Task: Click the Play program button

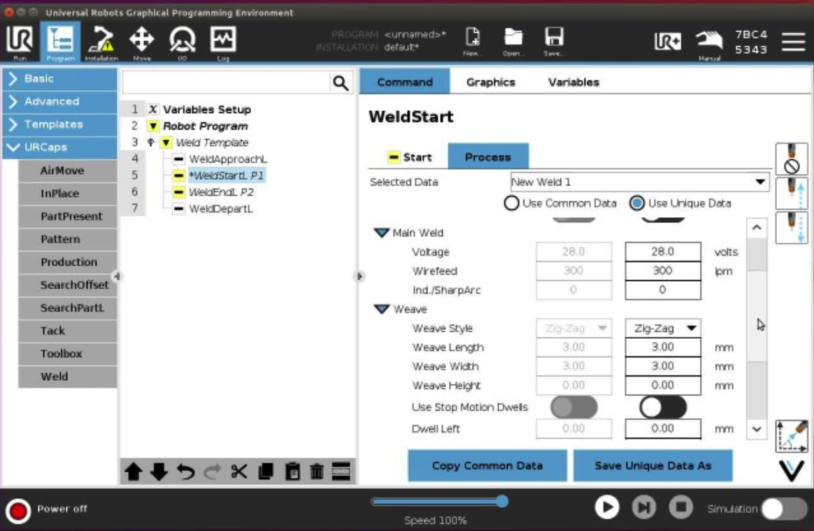Action: point(606,507)
